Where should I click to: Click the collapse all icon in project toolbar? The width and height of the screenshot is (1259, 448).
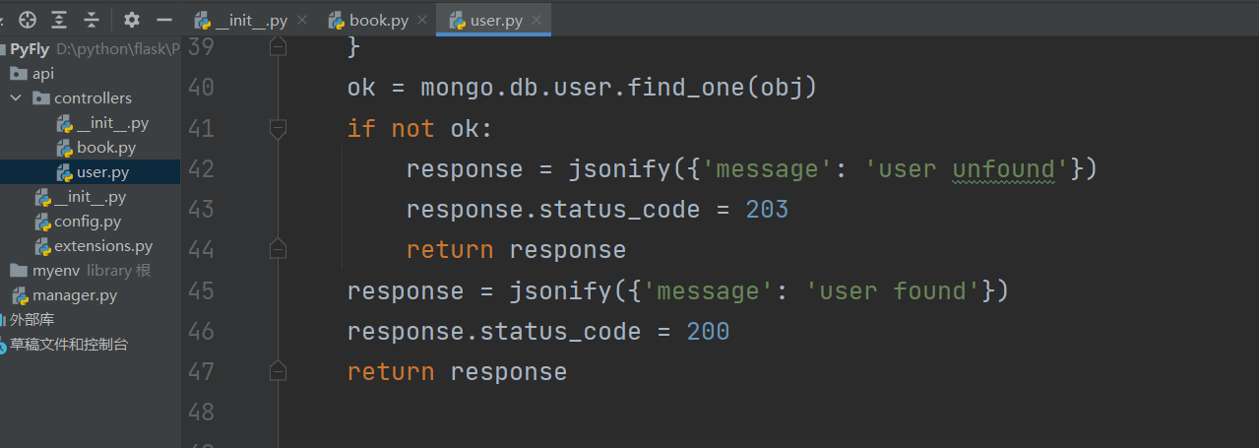pos(92,20)
